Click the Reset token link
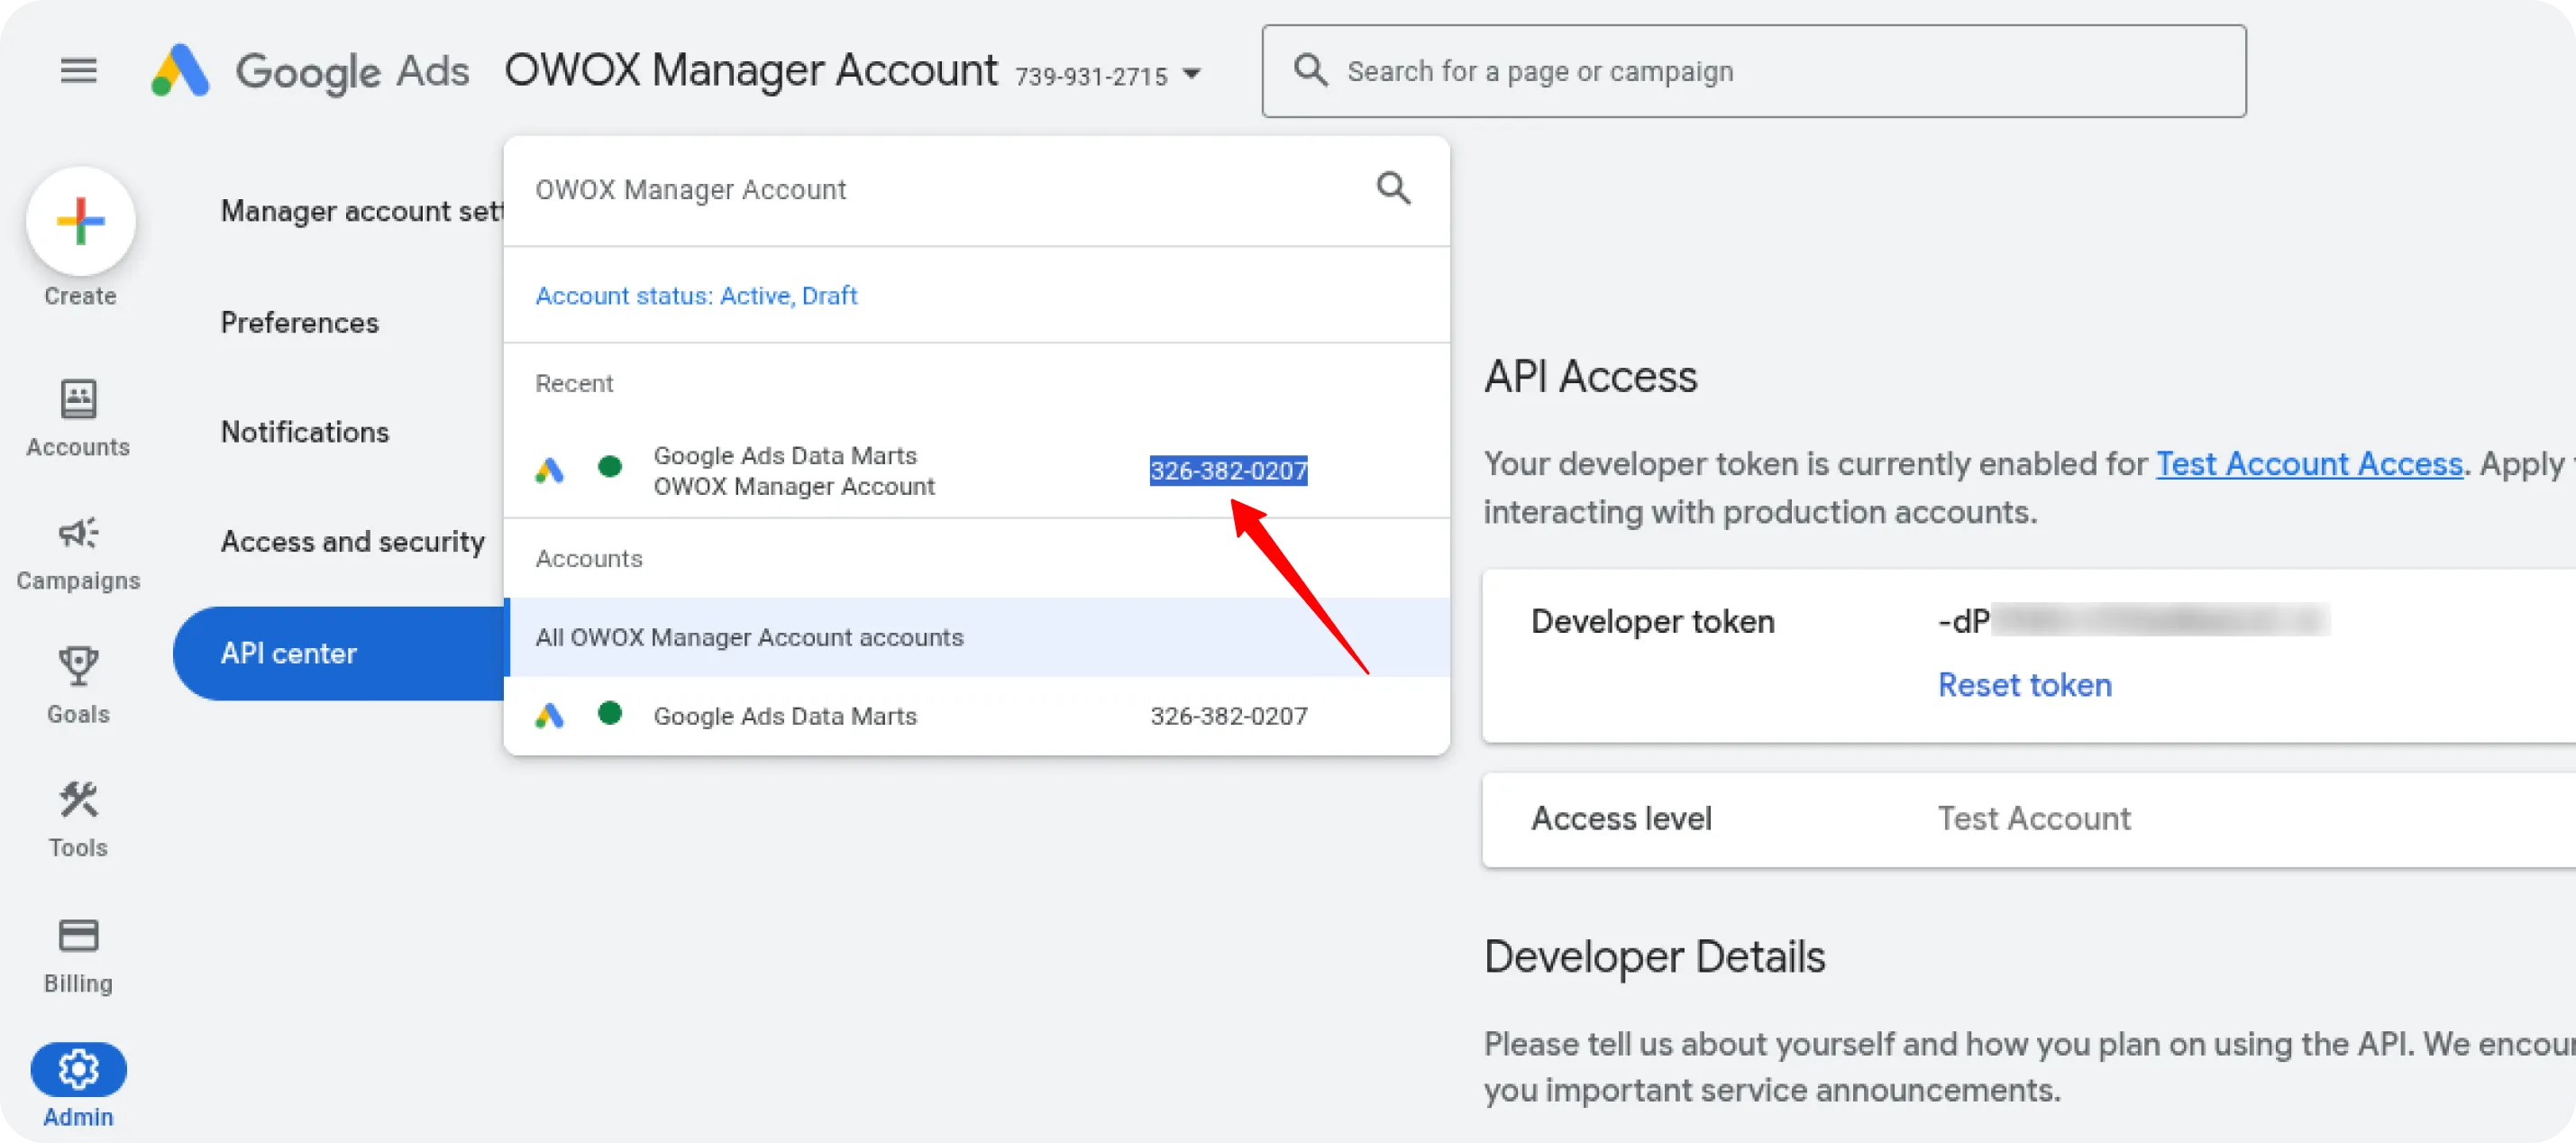 2024,685
